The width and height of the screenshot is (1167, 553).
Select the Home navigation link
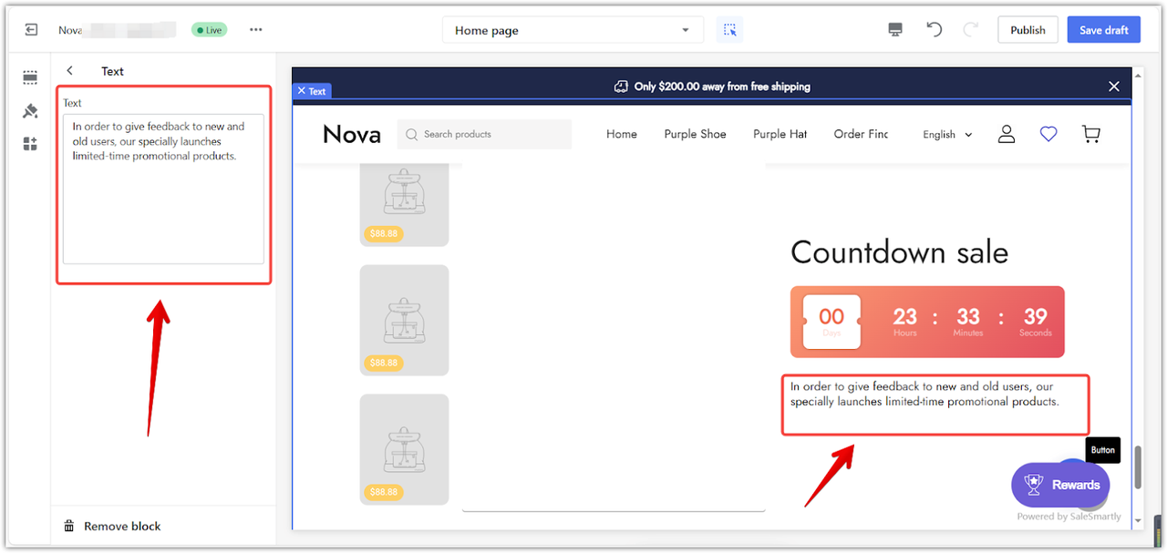click(x=622, y=134)
